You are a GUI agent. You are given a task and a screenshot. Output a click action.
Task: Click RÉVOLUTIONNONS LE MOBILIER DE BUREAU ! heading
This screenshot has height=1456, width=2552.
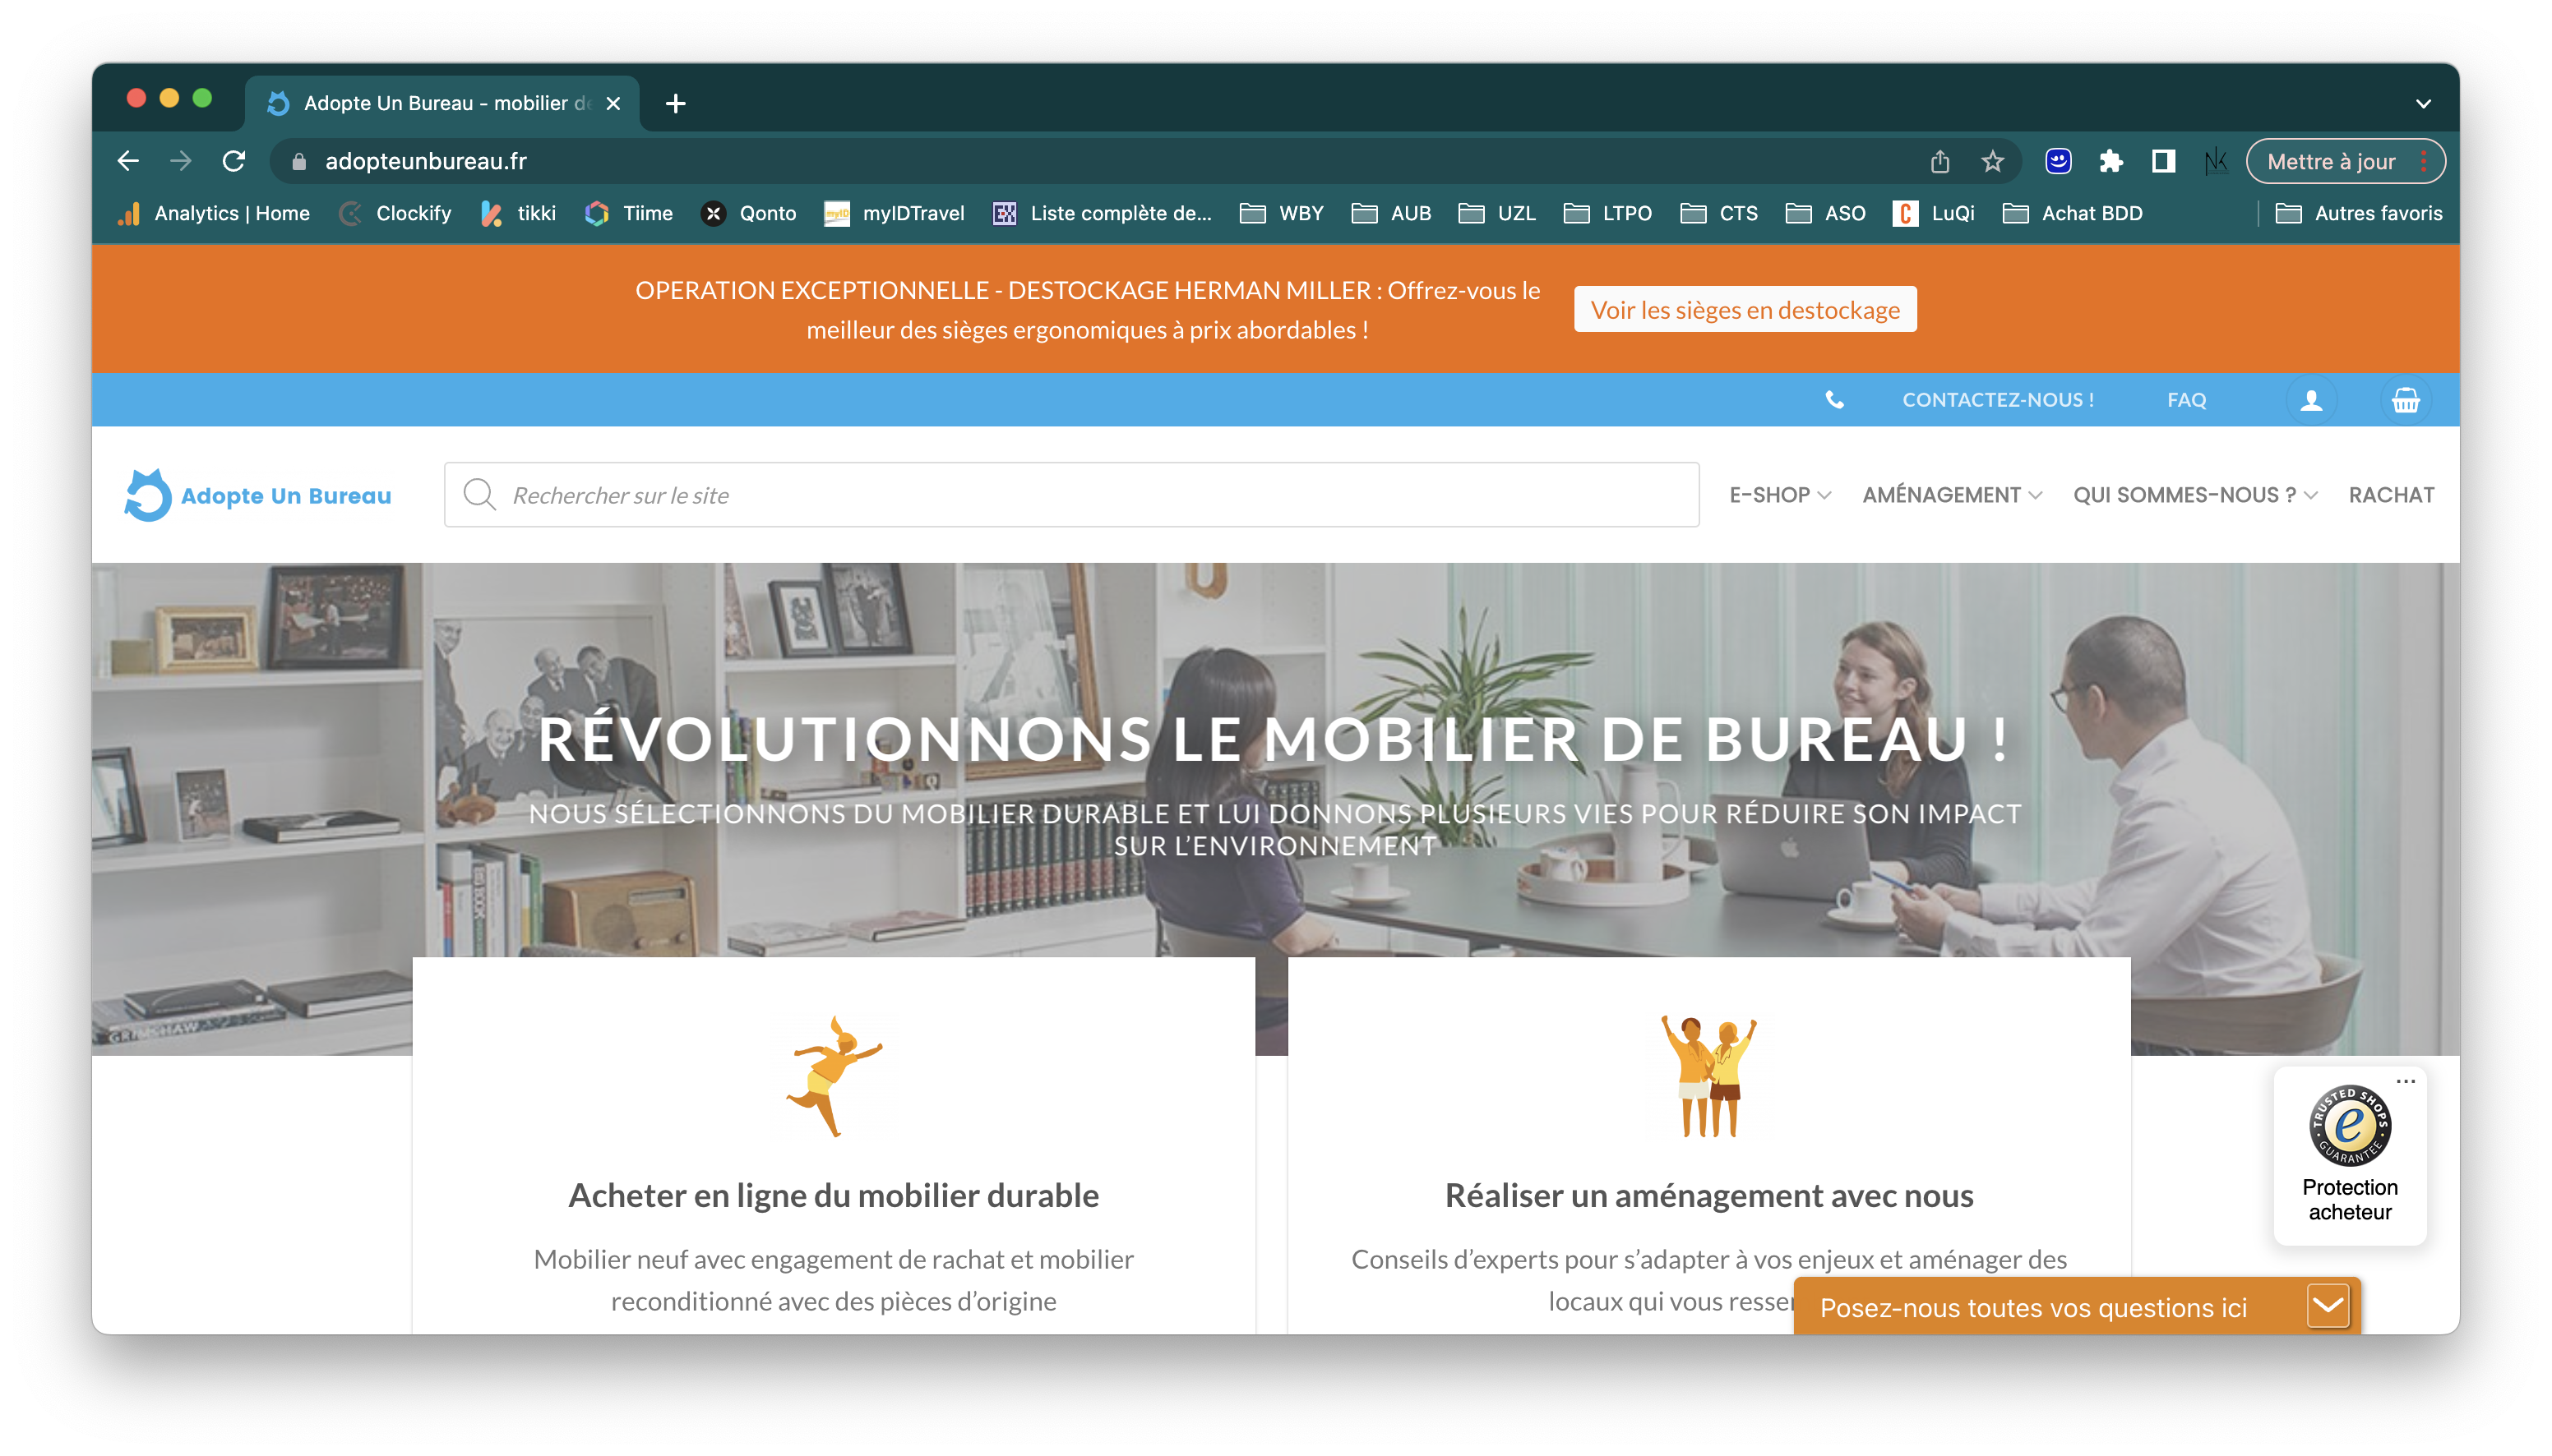click(1274, 739)
